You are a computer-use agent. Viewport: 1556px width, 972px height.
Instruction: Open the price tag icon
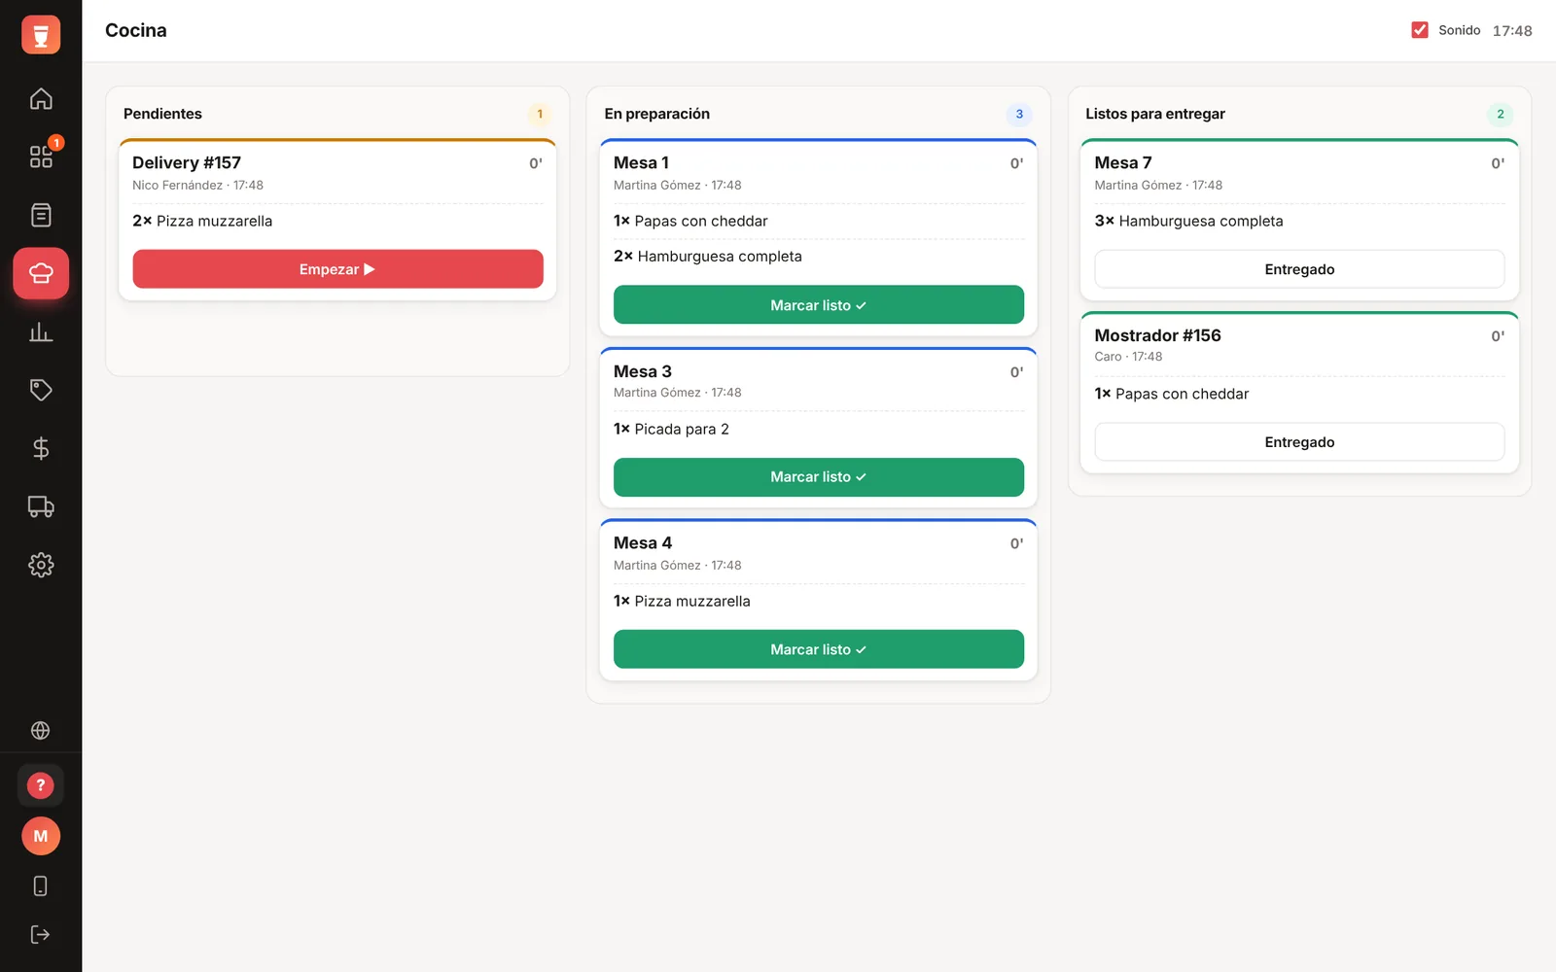41,390
